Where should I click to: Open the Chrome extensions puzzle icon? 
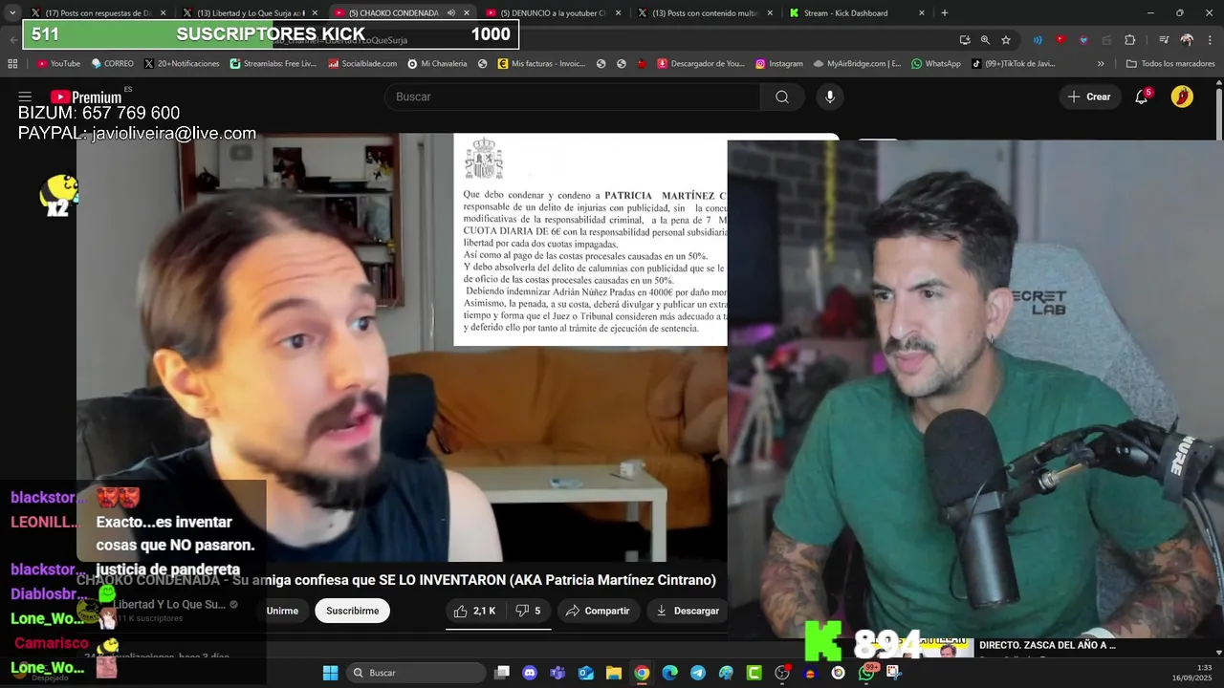(1130, 40)
